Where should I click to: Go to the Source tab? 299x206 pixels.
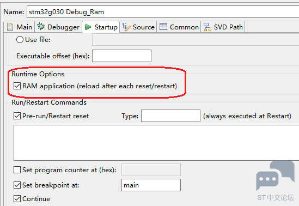click(138, 27)
